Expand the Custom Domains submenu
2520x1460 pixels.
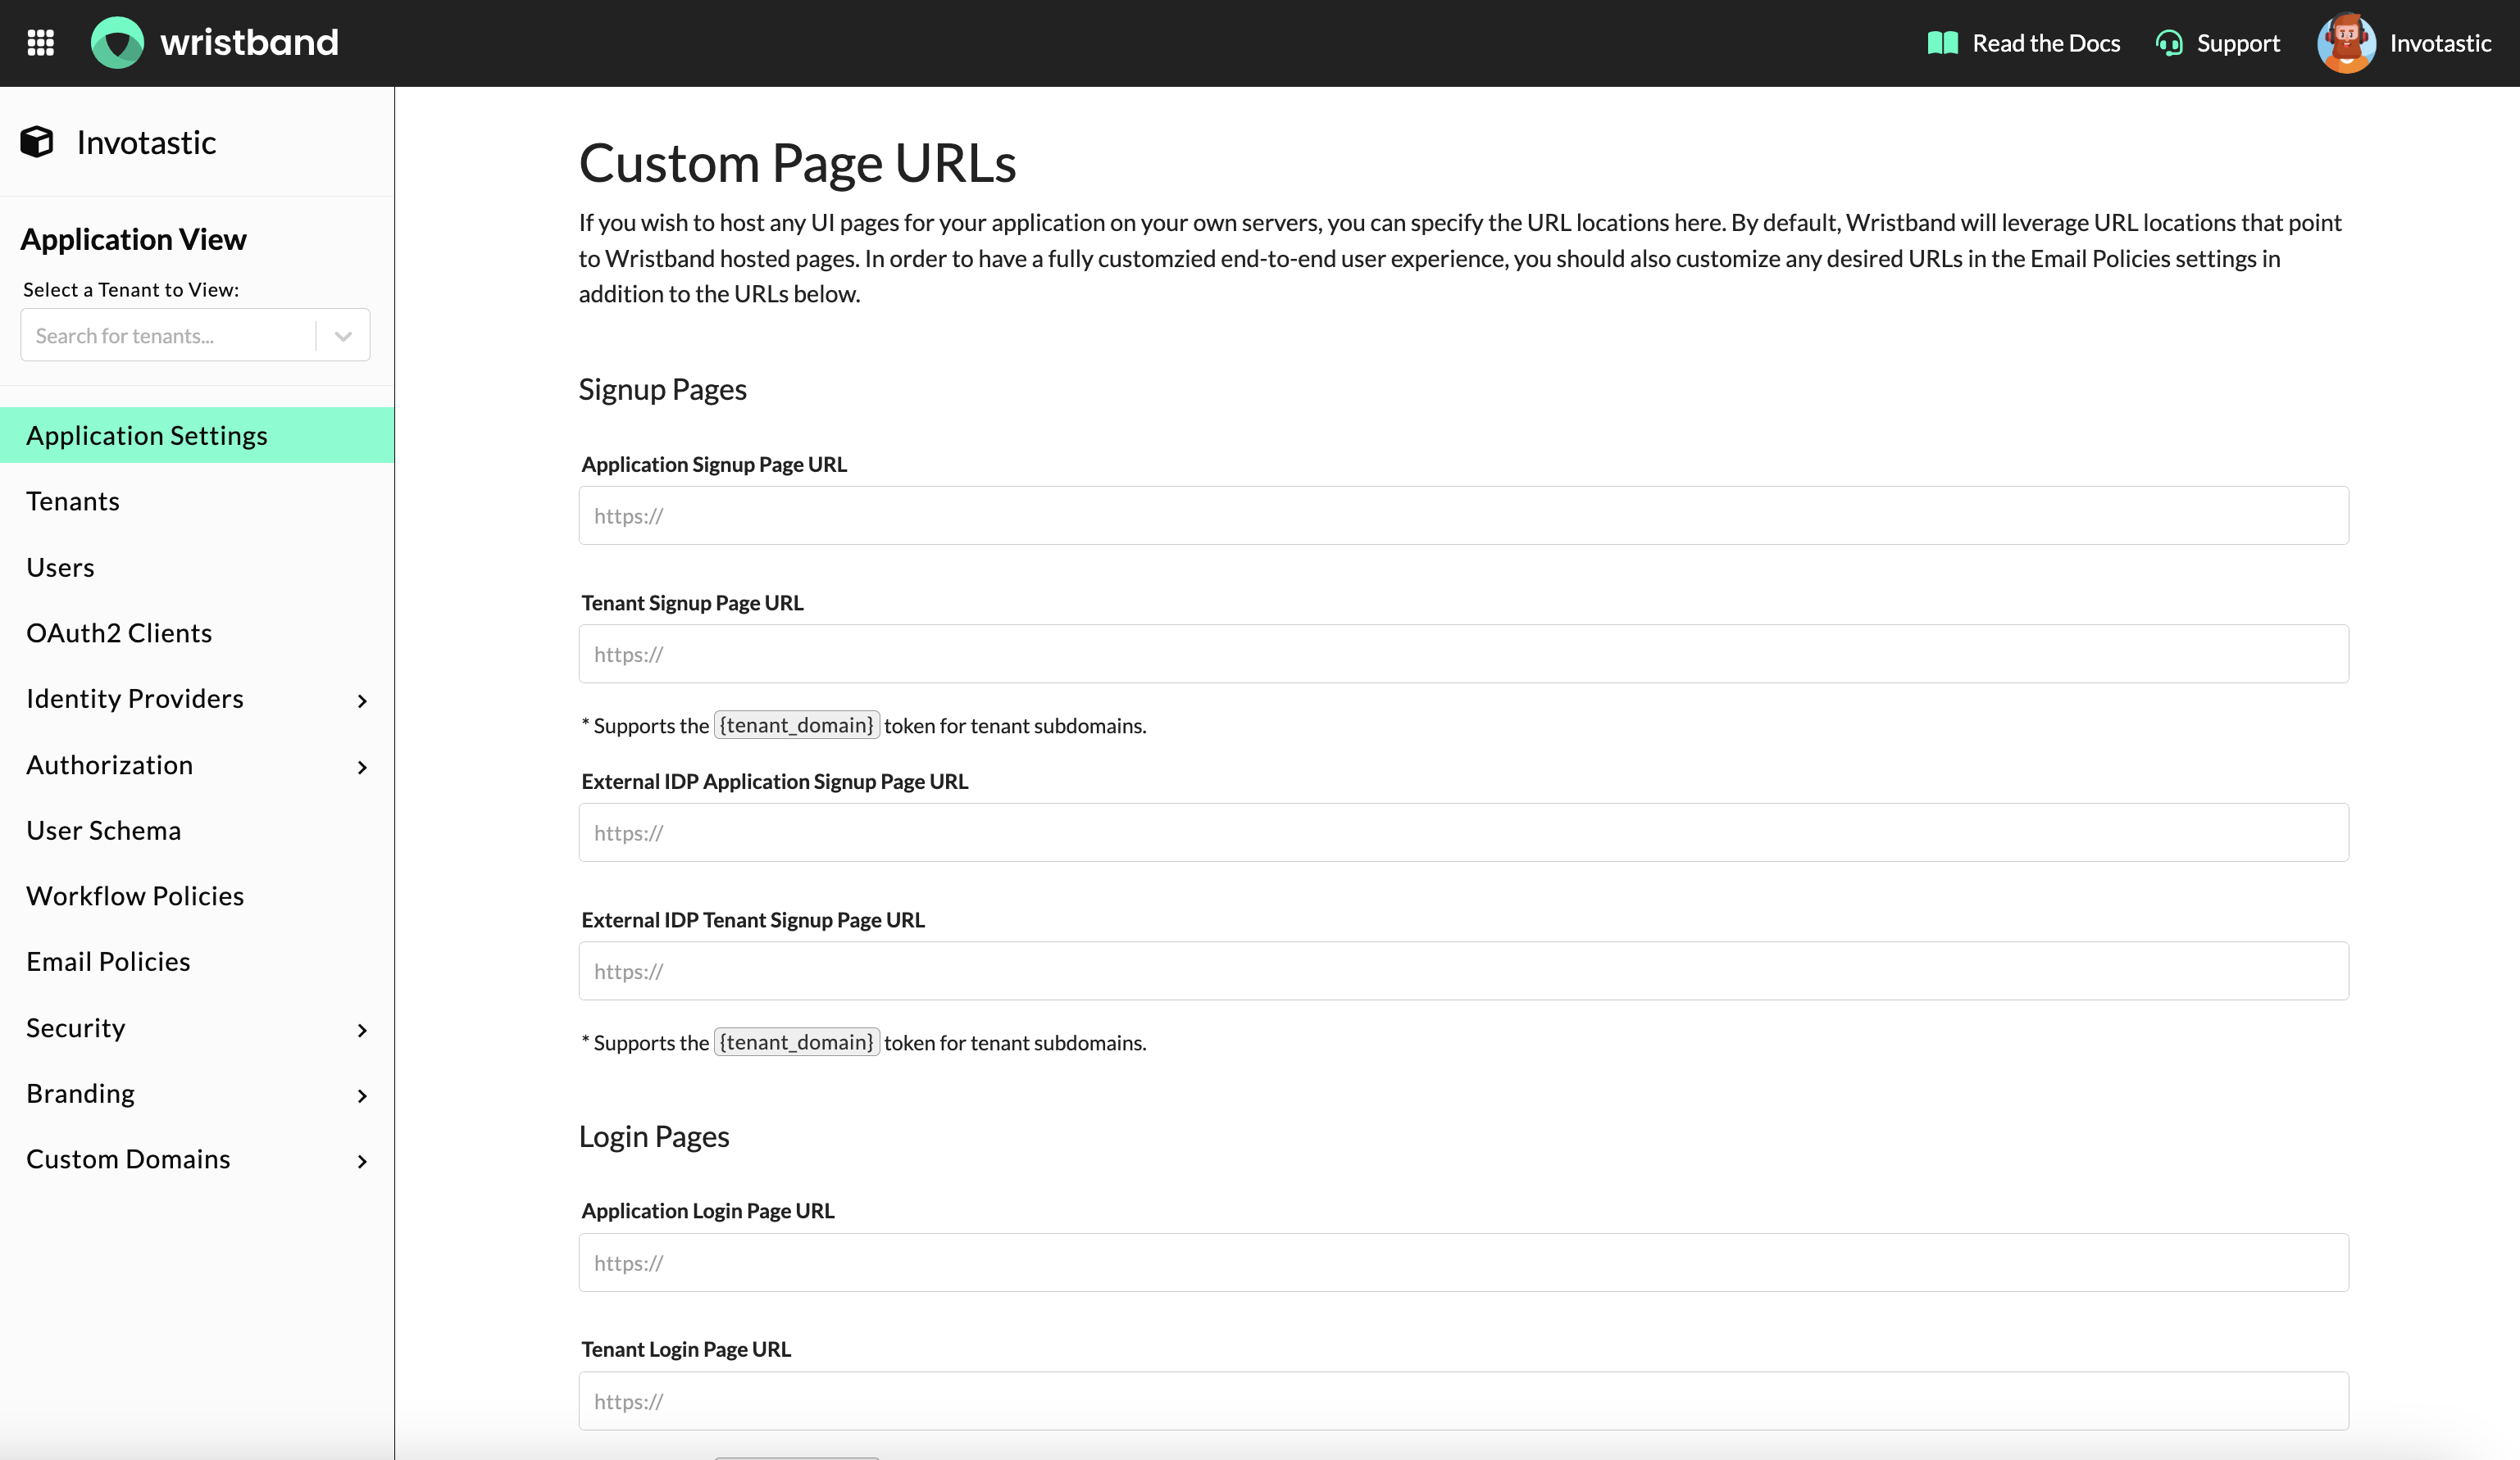(x=362, y=1160)
